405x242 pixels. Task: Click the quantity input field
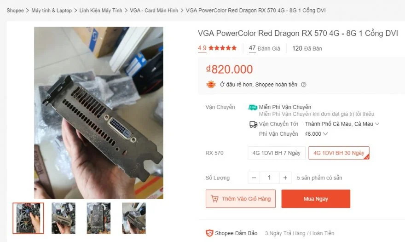[269, 178]
